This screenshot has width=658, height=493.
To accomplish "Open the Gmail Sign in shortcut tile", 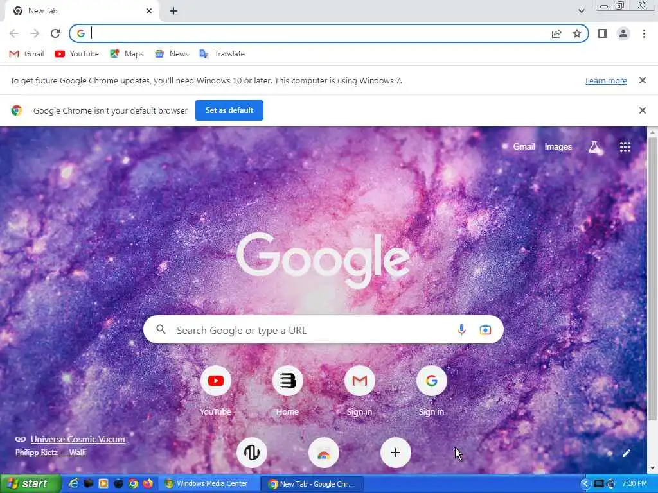I will click(x=360, y=390).
